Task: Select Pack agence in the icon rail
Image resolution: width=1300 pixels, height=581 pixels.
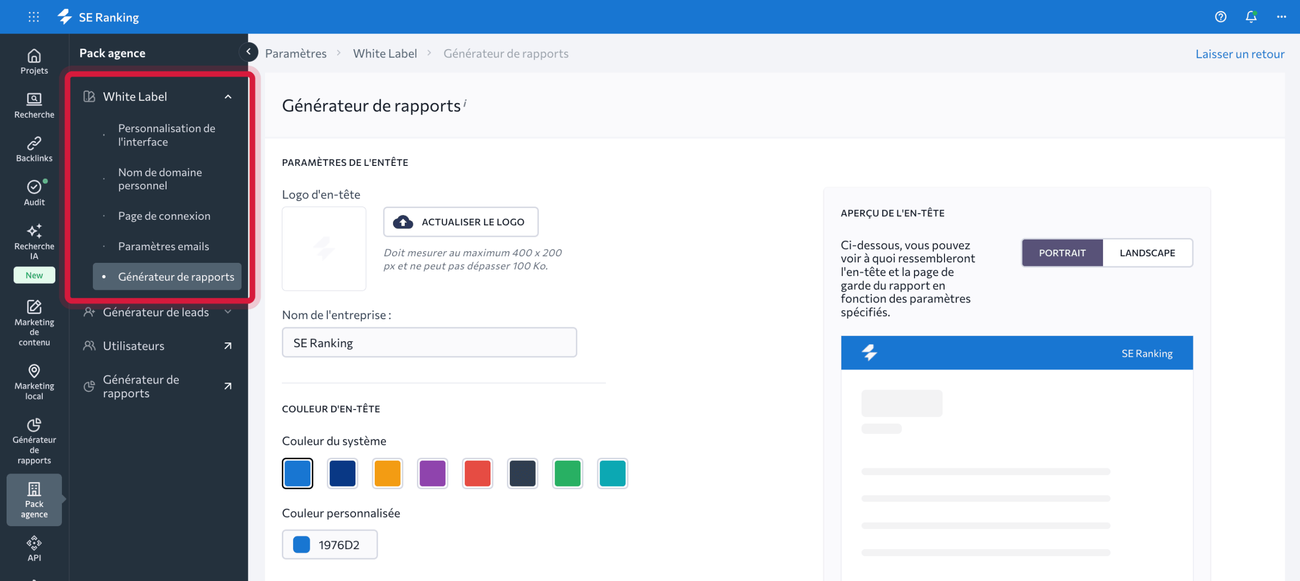Action: coord(34,500)
